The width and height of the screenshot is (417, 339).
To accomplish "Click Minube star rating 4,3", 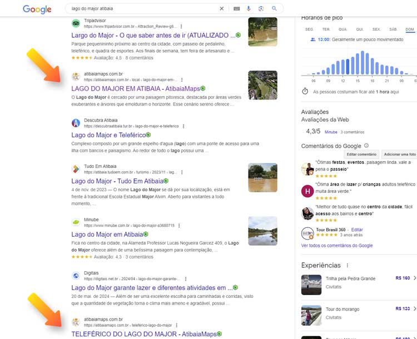I will (82, 257).
